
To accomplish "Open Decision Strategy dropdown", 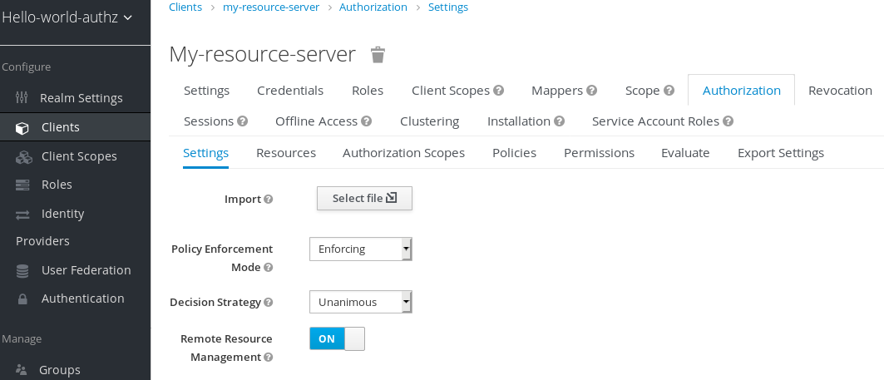I will [x=361, y=302].
